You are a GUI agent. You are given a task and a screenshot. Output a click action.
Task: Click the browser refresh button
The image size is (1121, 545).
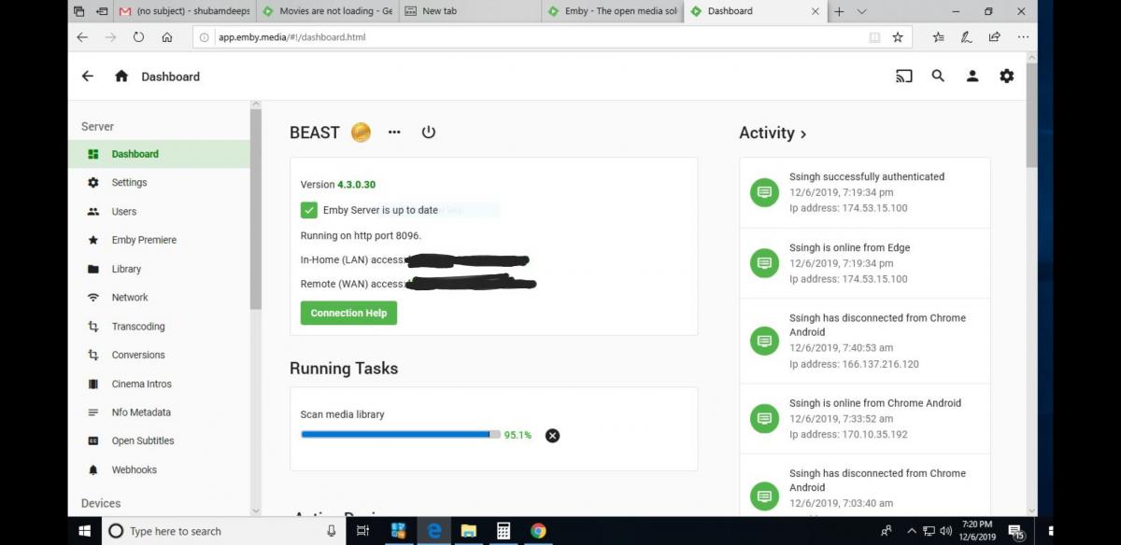[138, 37]
